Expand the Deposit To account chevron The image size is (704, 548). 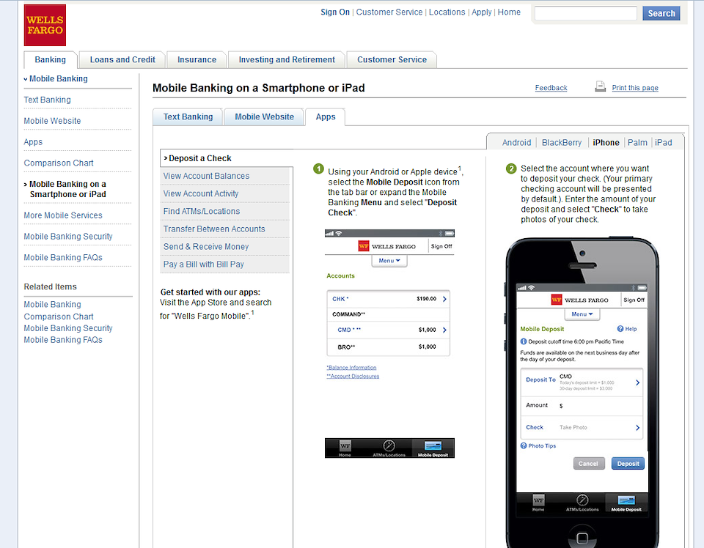tap(637, 382)
